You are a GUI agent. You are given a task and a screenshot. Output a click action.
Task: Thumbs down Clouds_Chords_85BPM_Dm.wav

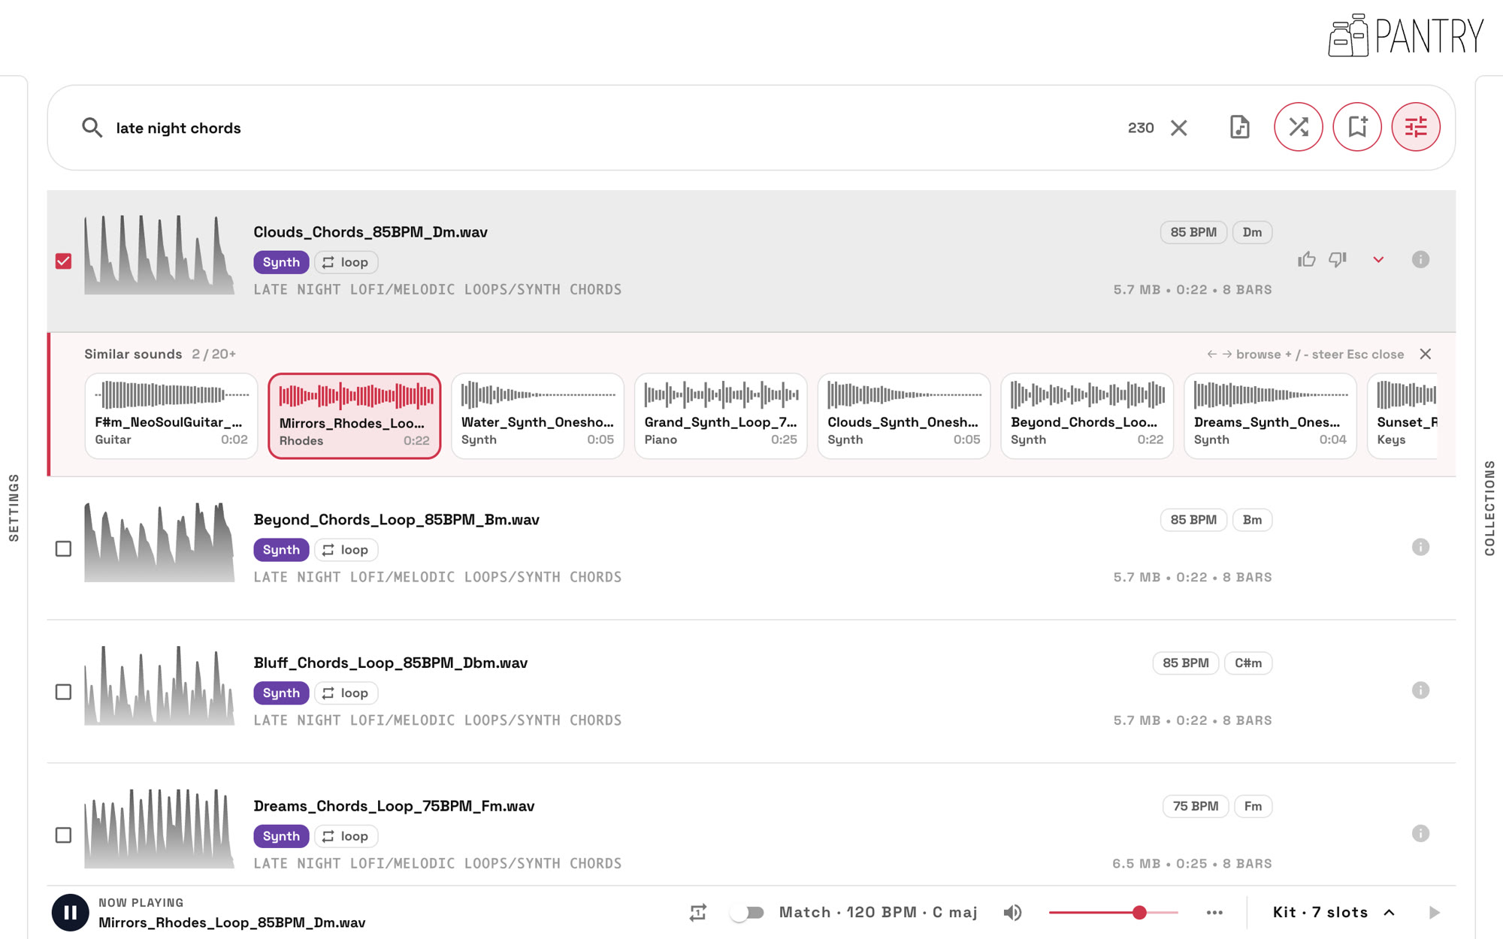[x=1338, y=260]
